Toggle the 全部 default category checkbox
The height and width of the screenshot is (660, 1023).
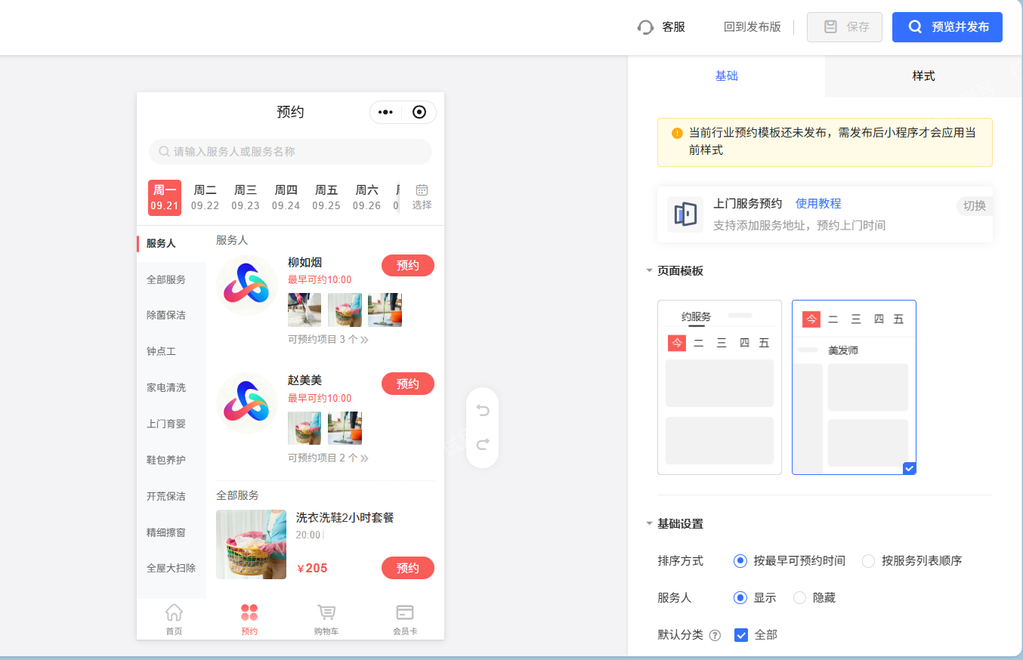click(x=741, y=635)
